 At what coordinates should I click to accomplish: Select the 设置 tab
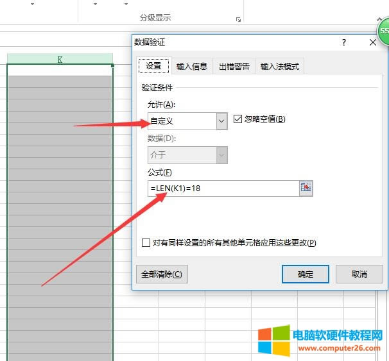tap(153, 66)
